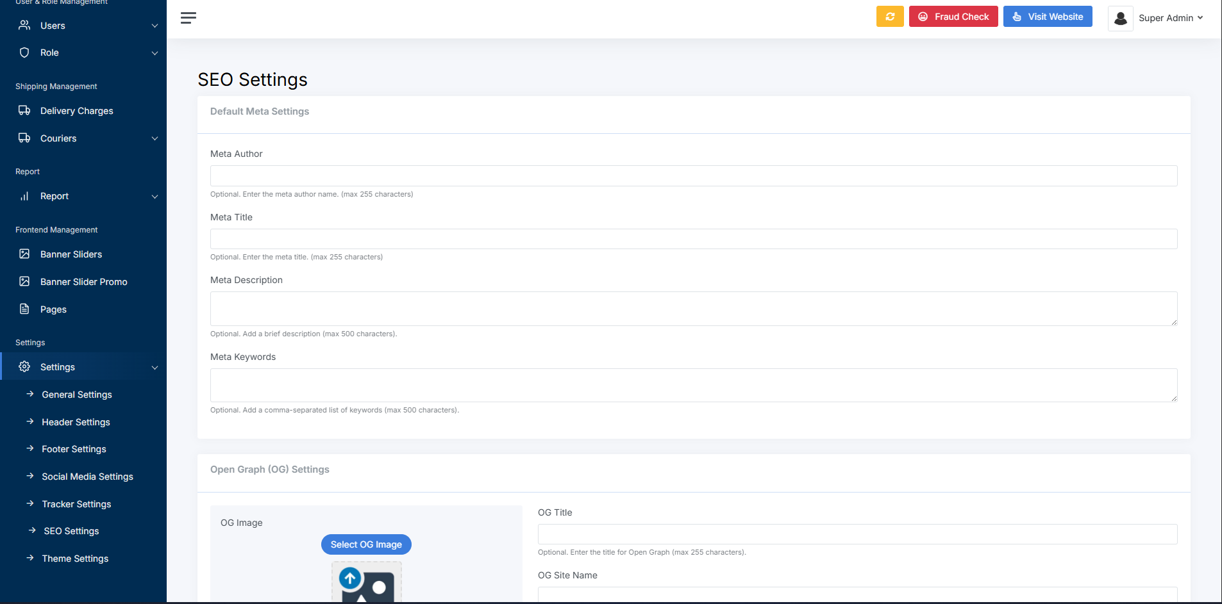Go to Theme Settings page
This screenshot has height=604, width=1222.
(x=75, y=559)
